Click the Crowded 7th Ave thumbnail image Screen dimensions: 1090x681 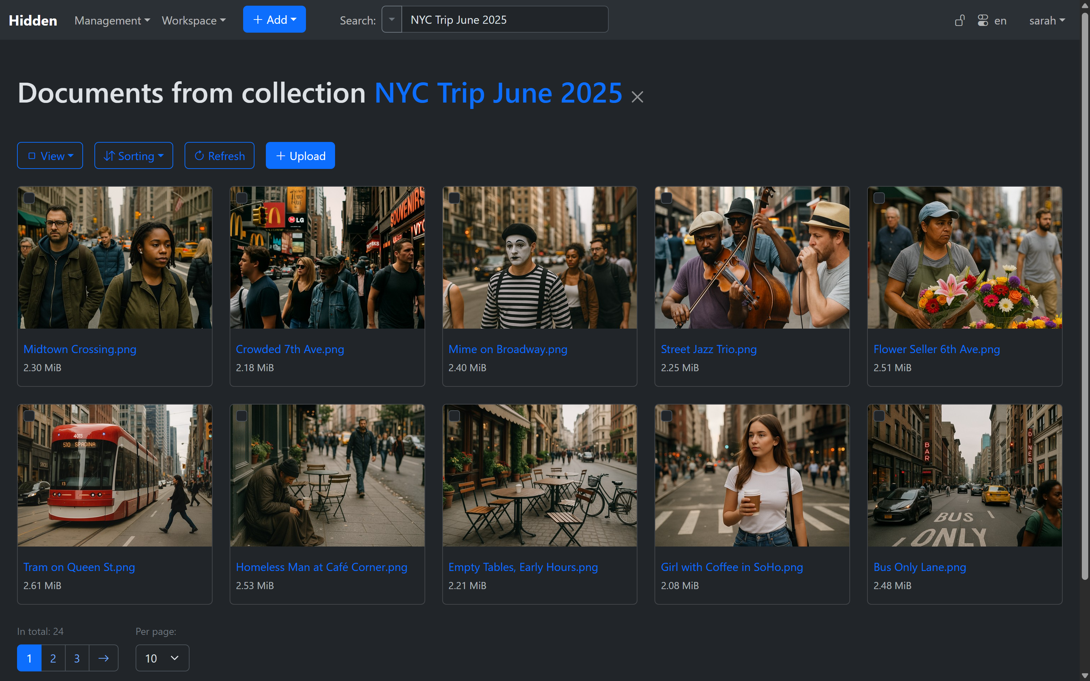tap(328, 258)
